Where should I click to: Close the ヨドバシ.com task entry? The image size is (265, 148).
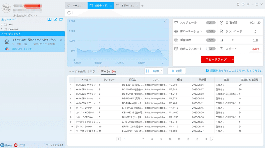61,40
